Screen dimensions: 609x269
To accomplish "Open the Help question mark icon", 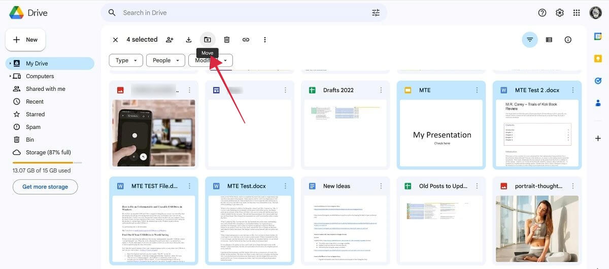I will coord(542,13).
